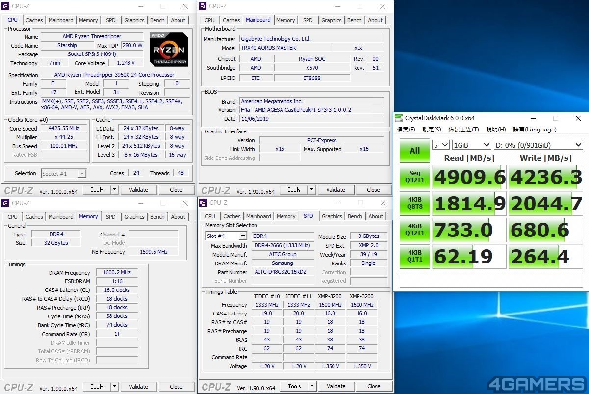This screenshot has height=394, width=589.
Task: Select the "AMD Ryzen Threadripper" processor name field
Action: [92, 36]
